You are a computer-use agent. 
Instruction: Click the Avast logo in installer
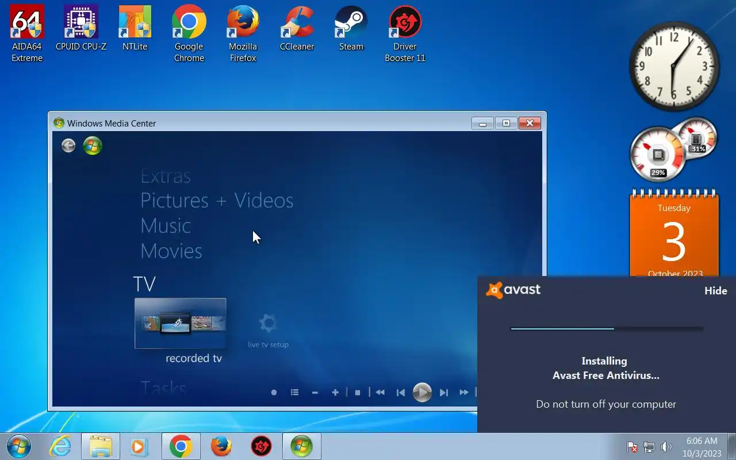pos(513,290)
